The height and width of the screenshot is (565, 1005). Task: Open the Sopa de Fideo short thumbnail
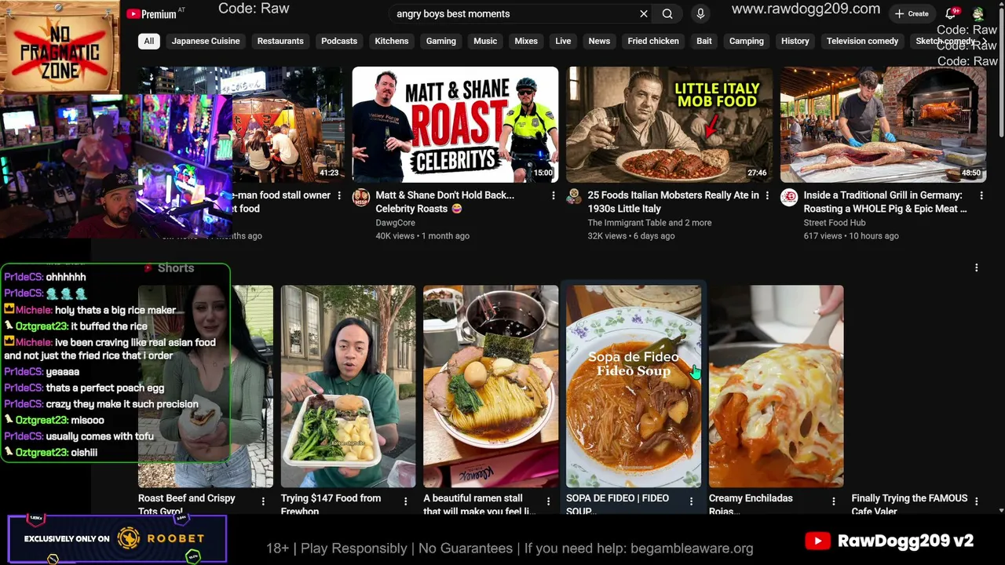coord(634,386)
